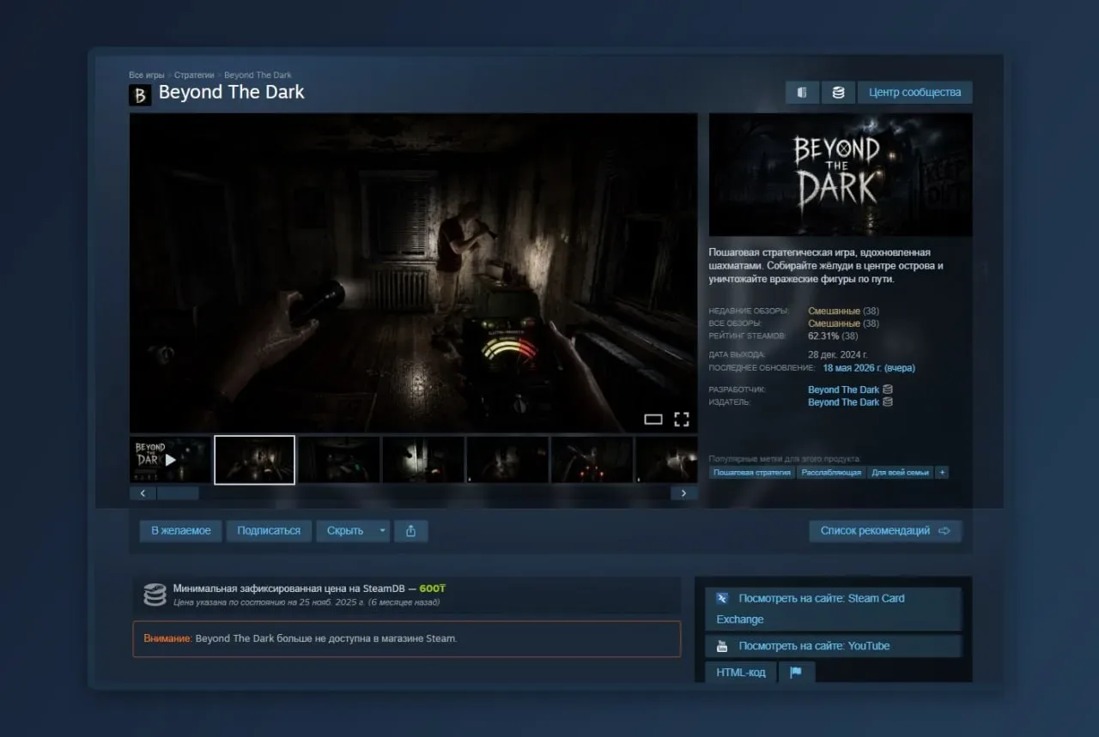This screenshot has width=1099, height=737.
Task: Select the third screenshot thumbnail in strip
Action: point(339,460)
